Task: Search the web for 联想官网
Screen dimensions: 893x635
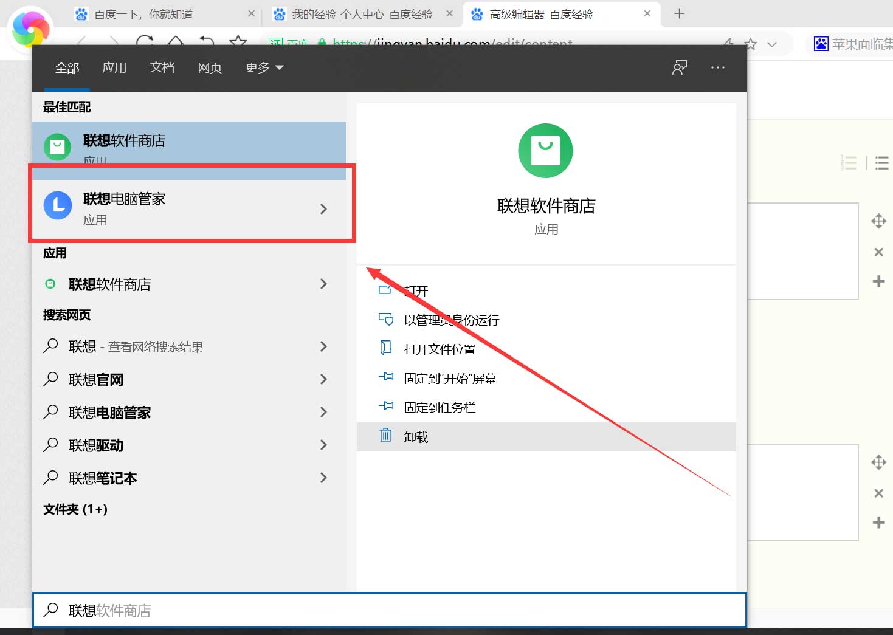Action: pos(189,379)
